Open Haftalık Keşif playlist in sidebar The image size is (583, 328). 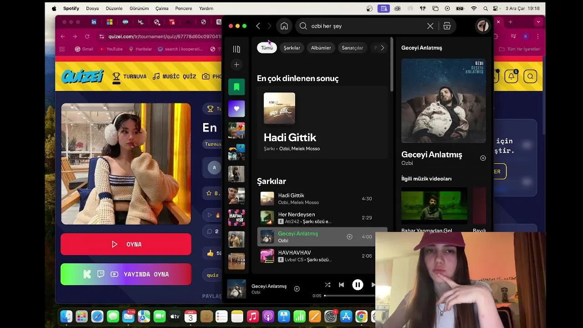(236, 218)
